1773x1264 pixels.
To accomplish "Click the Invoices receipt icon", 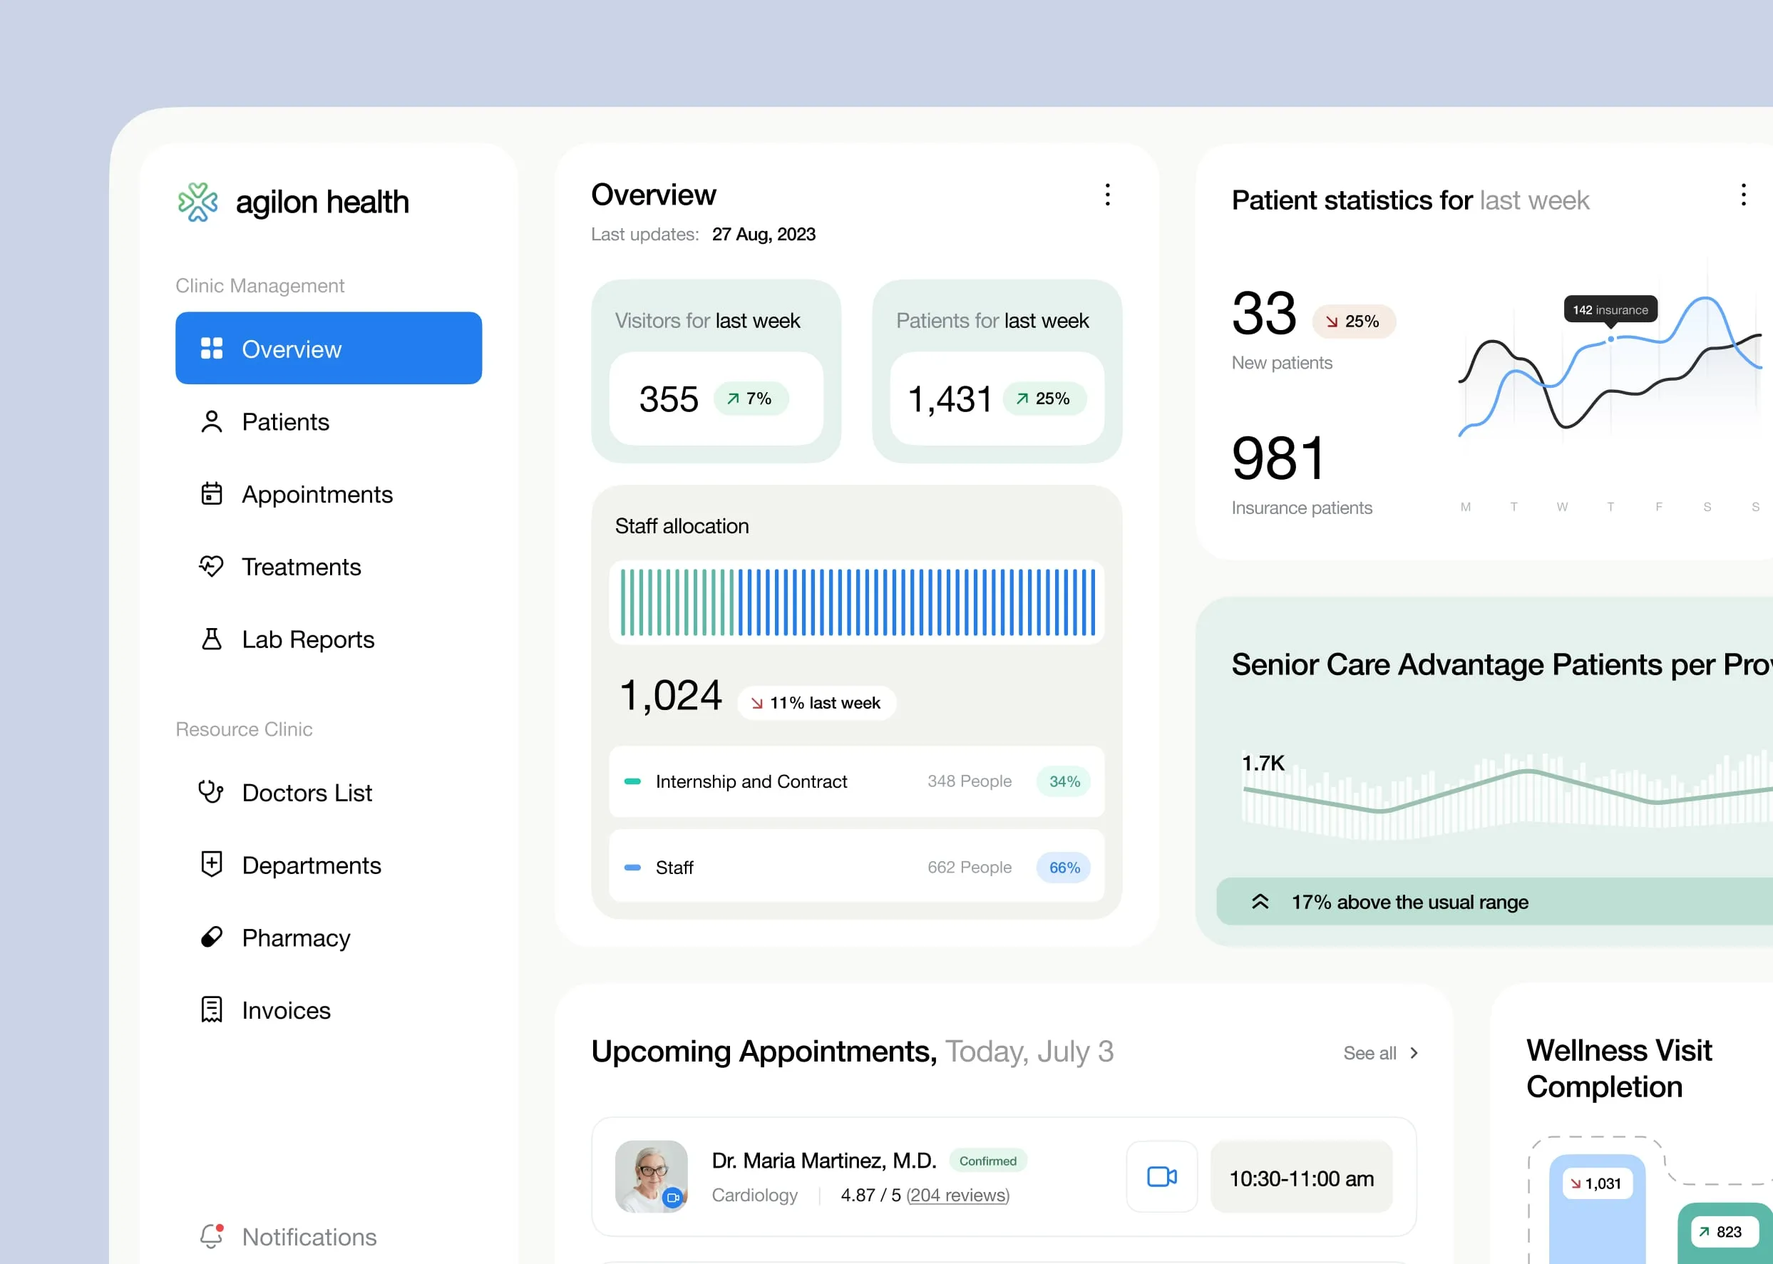I will [x=212, y=1009].
